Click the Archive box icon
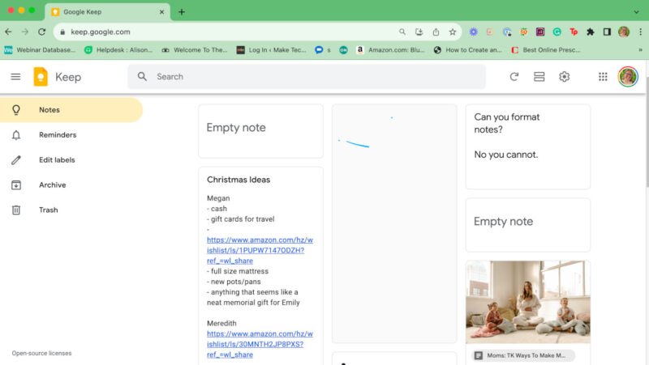649x365 pixels. click(x=16, y=185)
